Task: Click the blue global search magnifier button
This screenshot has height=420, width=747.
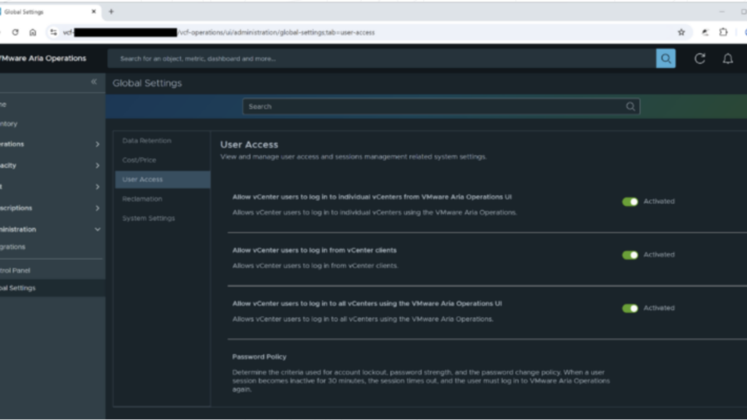Action: pyautogui.click(x=666, y=59)
